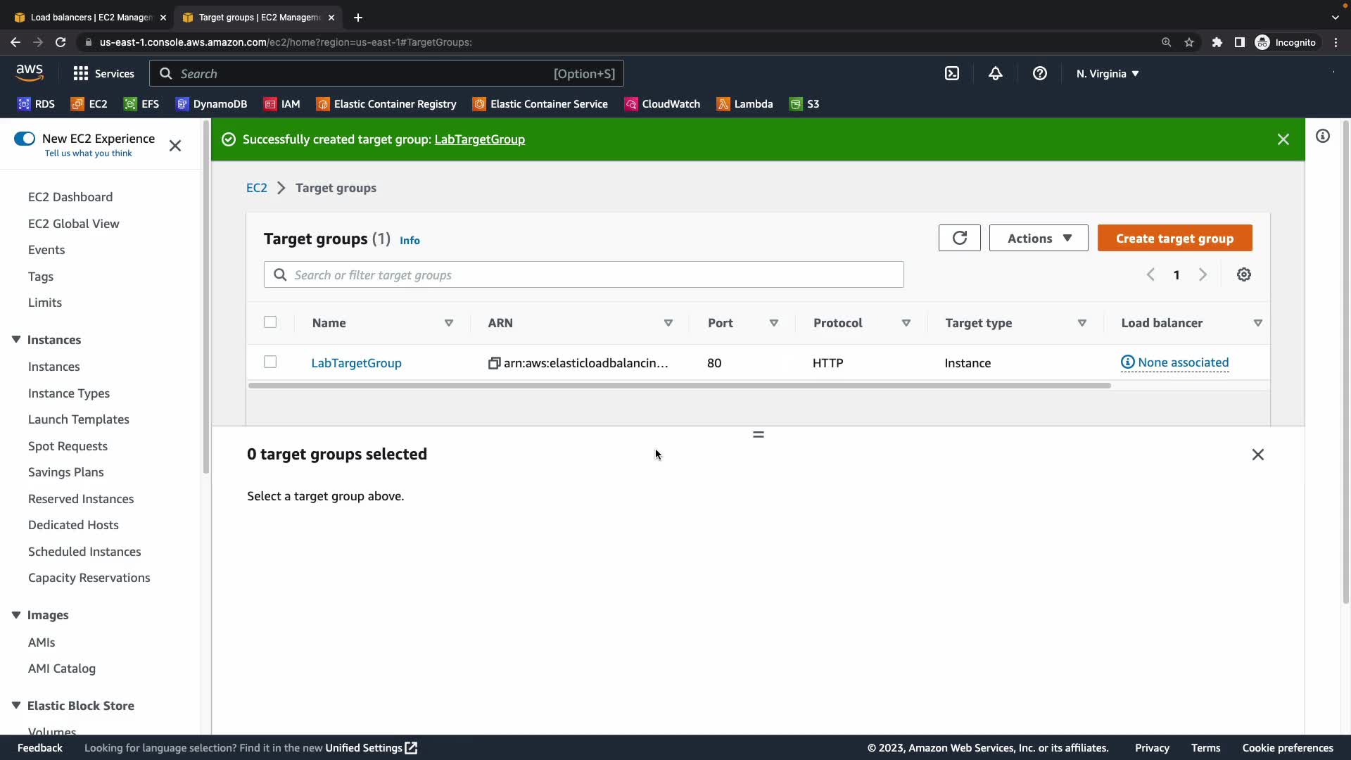Toggle the New EC2 Experience switch
The image size is (1351, 760).
(x=25, y=139)
